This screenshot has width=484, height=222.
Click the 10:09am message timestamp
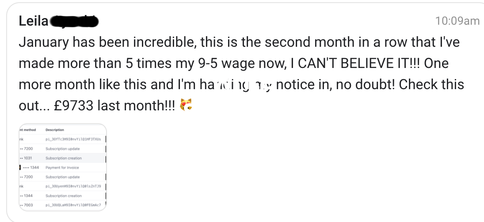[x=457, y=21]
